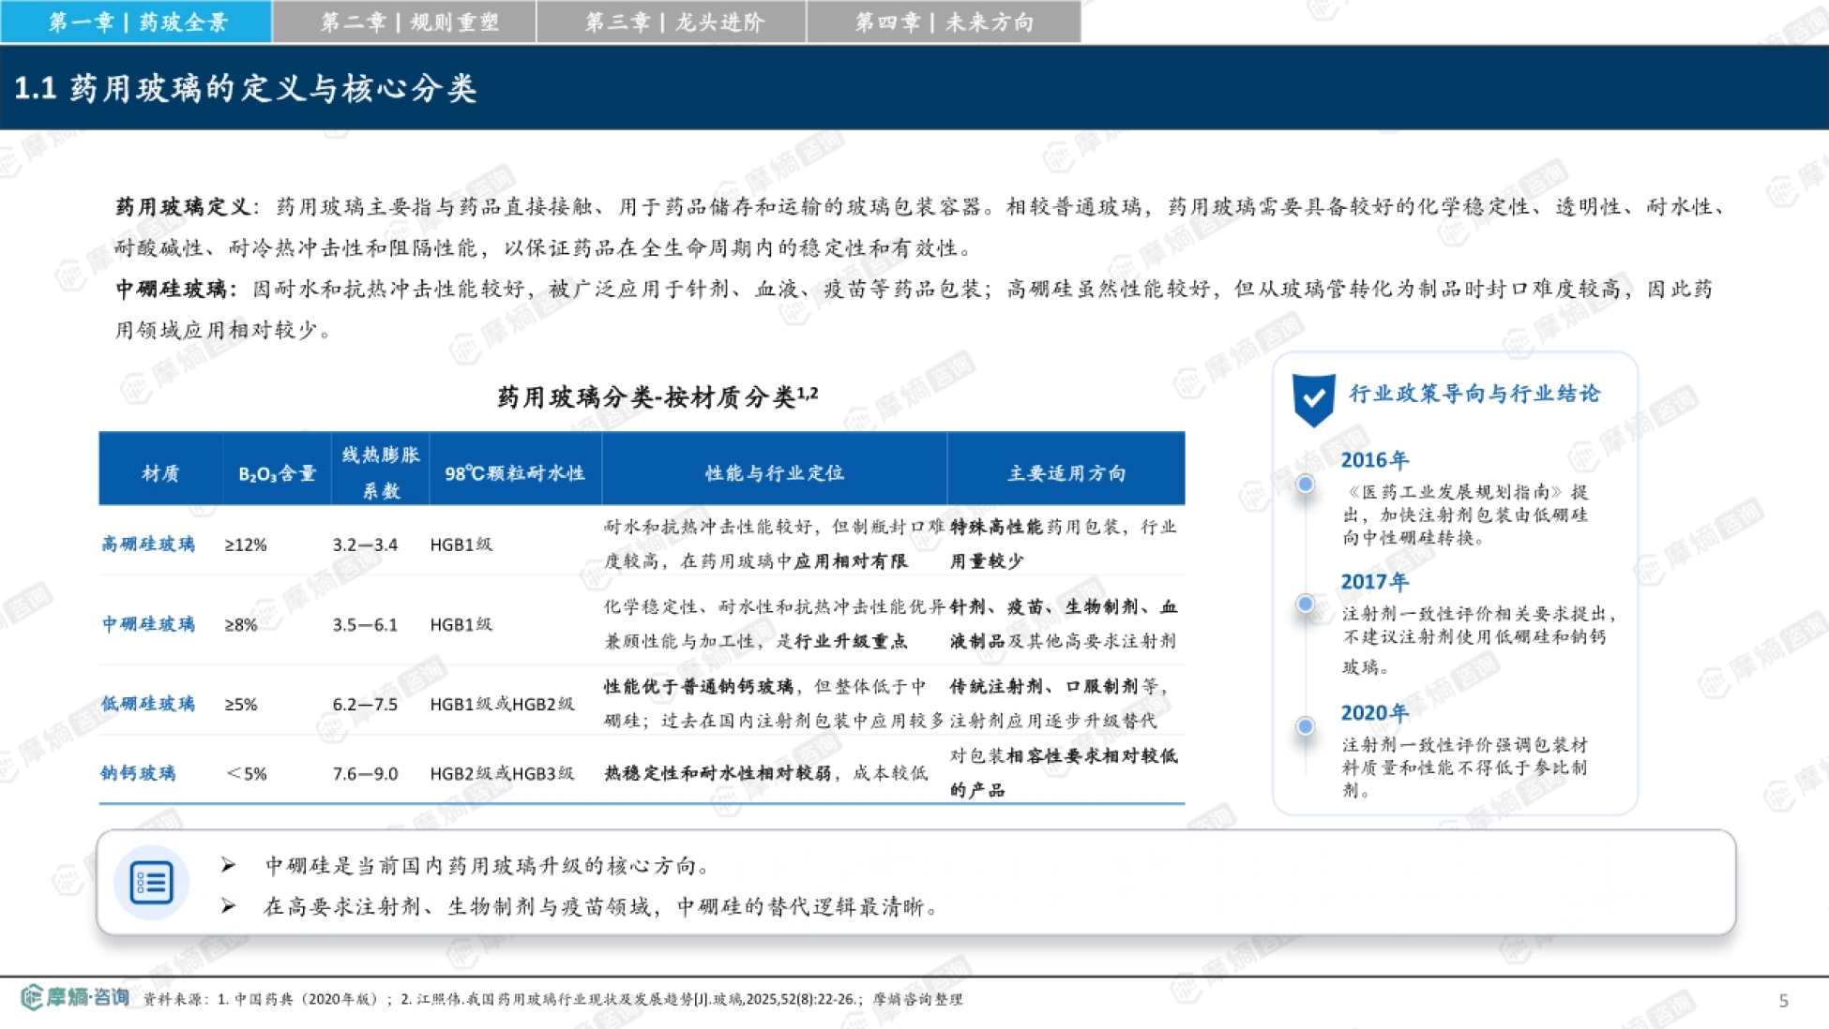This screenshot has height=1029, width=1829.
Task: Click the 药用玻璃定义 bold label
Action: click(182, 207)
